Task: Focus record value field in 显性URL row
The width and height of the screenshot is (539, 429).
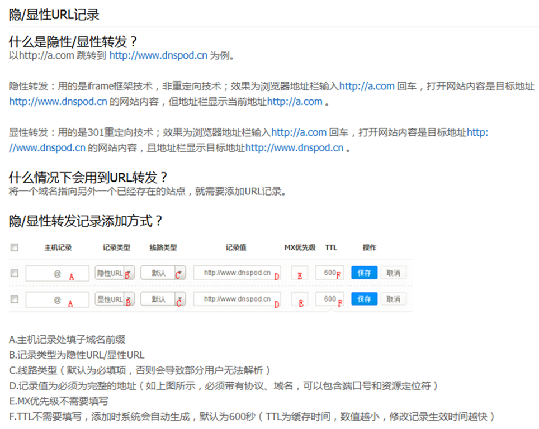Action: (x=237, y=299)
